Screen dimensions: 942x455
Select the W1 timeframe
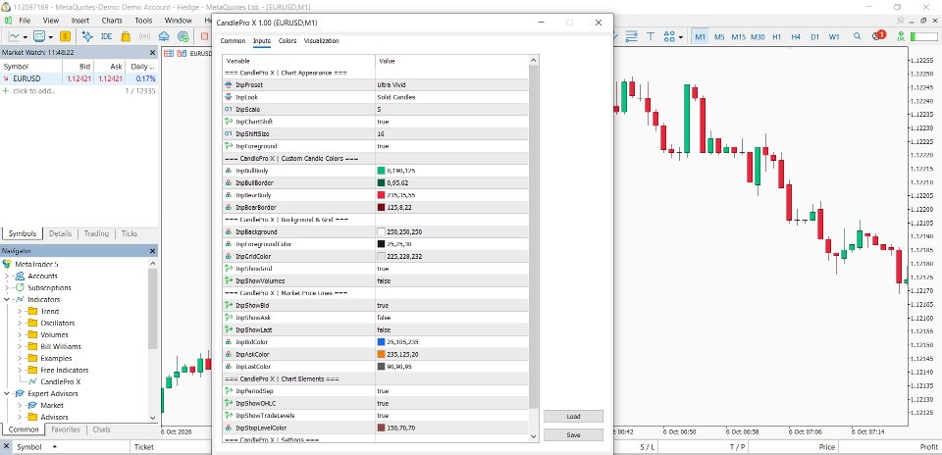click(834, 36)
